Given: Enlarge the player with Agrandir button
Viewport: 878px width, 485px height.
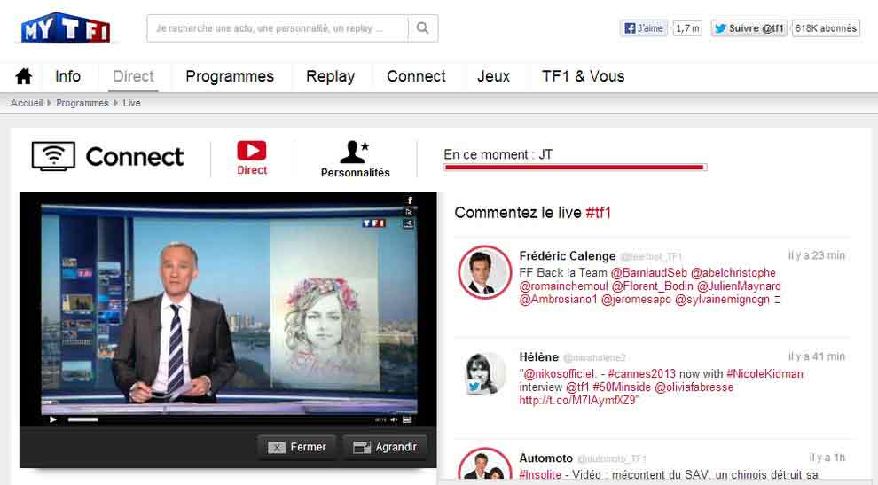Looking at the screenshot, I should click(x=385, y=447).
